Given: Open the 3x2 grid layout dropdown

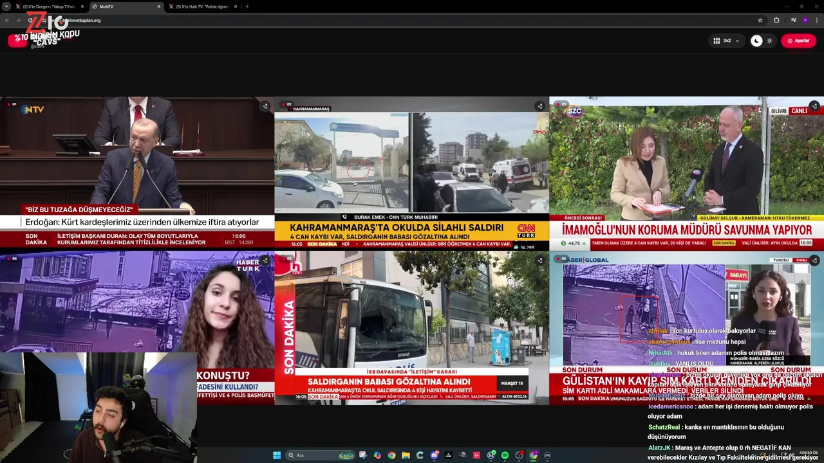Looking at the screenshot, I should tap(727, 41).
